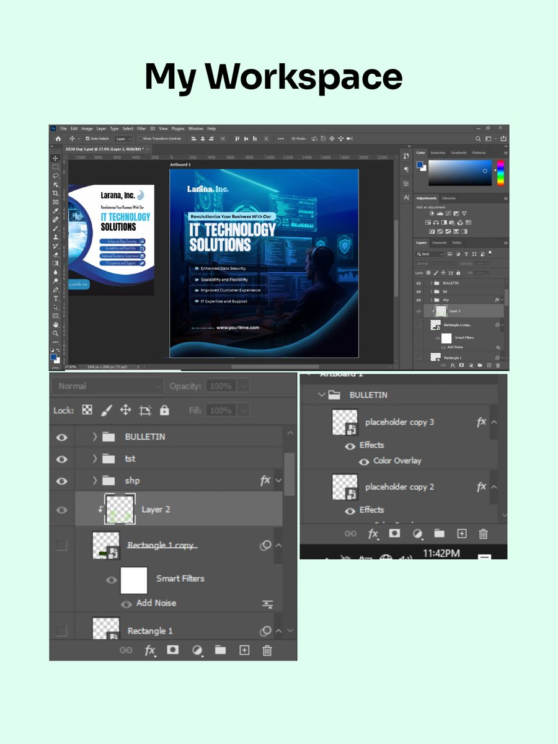Click Lock all padlock in the enlarged Lock row

coord(164,410)
